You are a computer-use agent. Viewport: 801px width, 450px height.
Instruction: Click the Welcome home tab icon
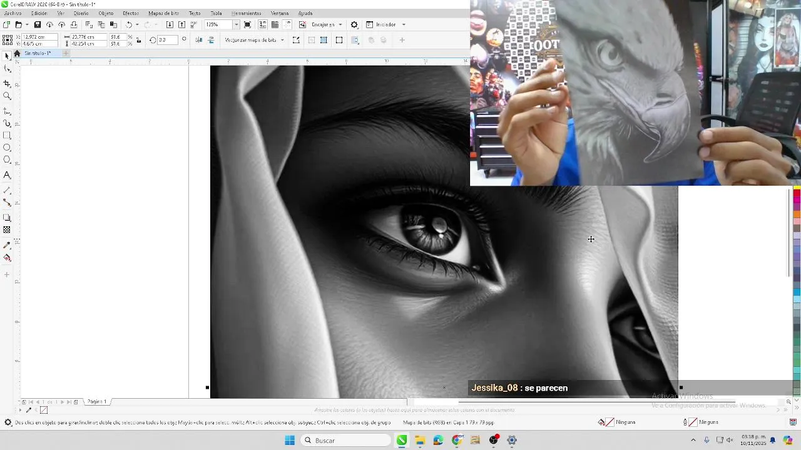click(17, 53)
